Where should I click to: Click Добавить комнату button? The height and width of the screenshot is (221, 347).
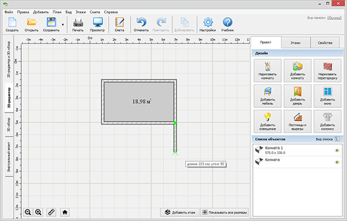(x=298, y=70)
